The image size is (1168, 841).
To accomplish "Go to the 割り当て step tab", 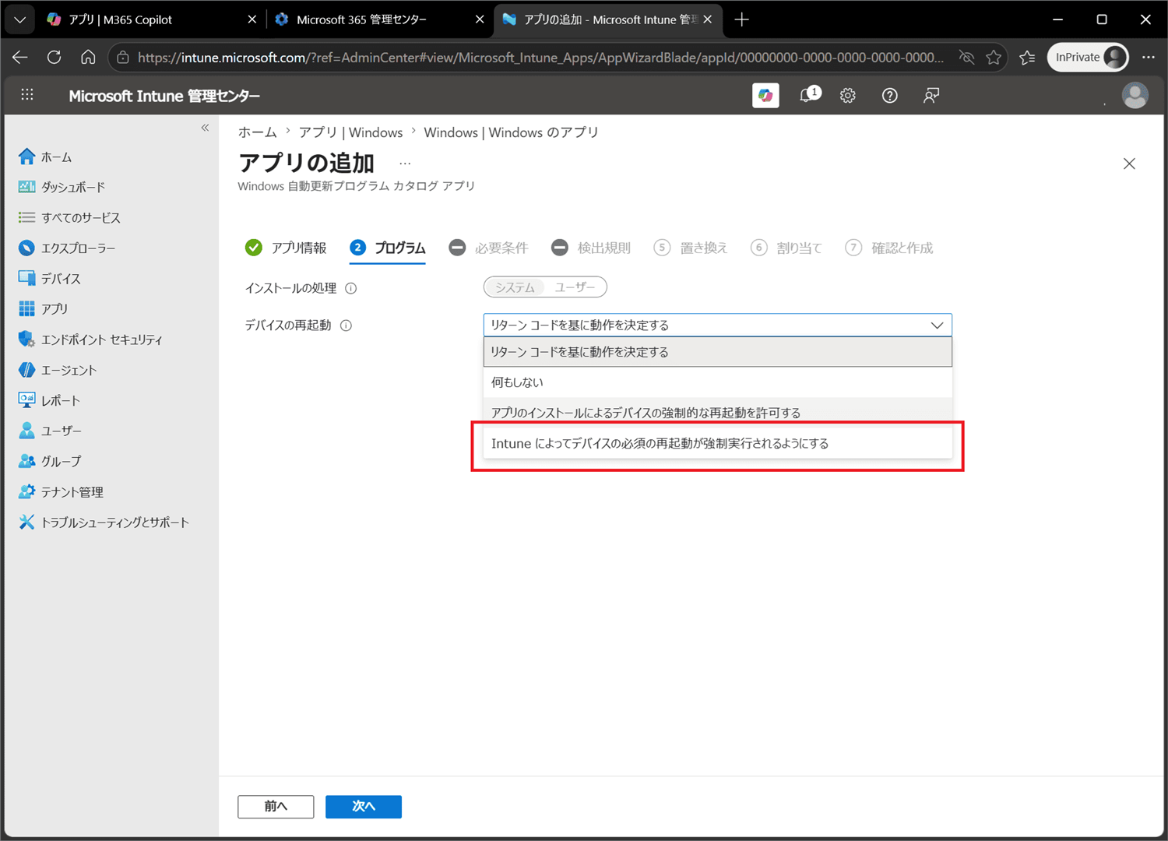I will pos(786,248).
